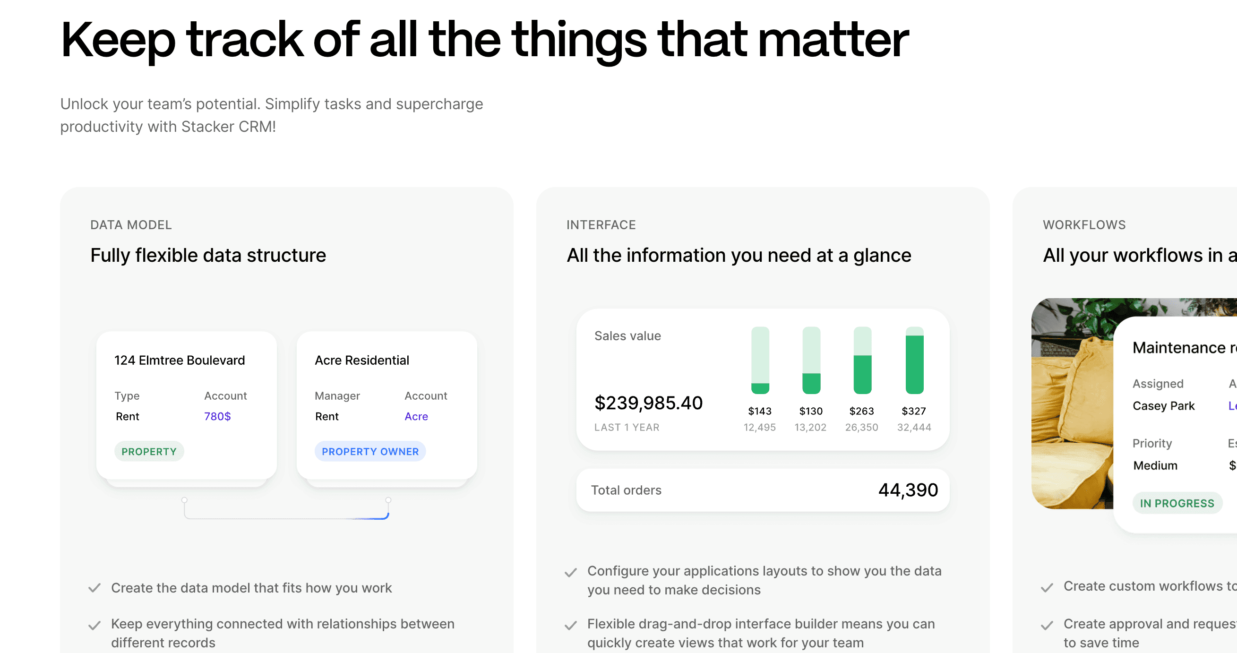The height and width of the screenshot is (653, 1237).
Task: Open the 124 Elmtree Boulevard card
Action: pos(186,405)
